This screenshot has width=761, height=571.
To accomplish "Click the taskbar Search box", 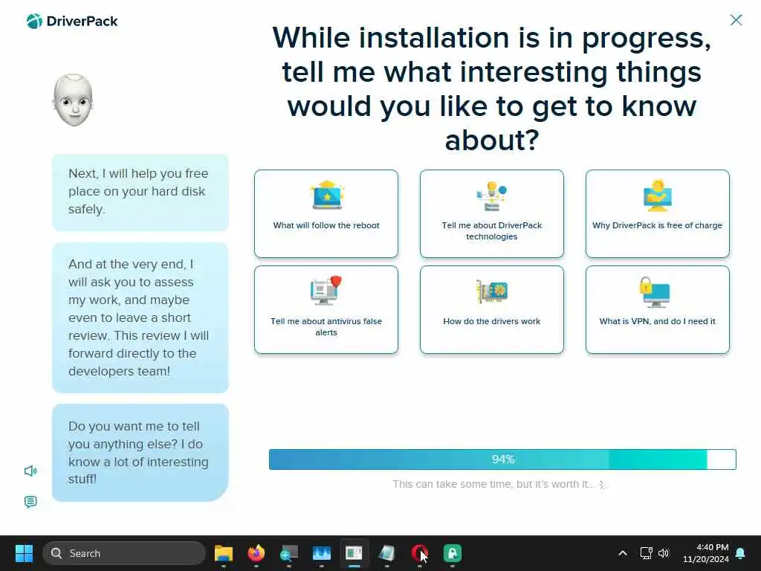I will coord(124,553).
